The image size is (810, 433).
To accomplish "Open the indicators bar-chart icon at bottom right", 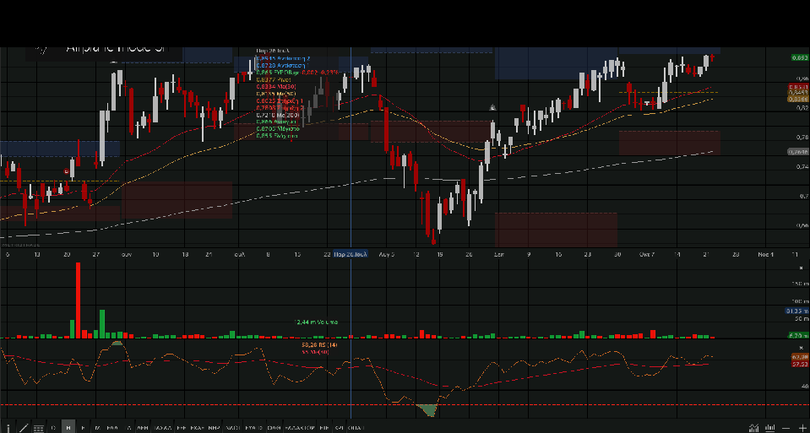I will [x=770, y=428].
